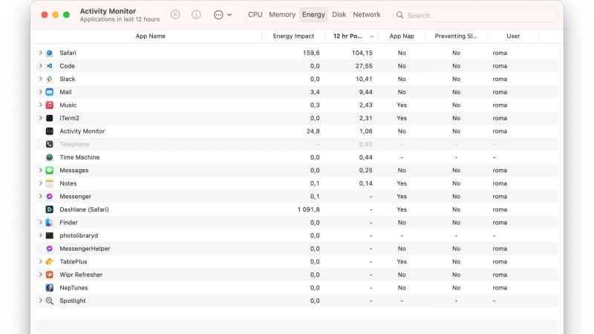This screenshot has height=334, width=594.
Task: Click the Slack app icon
Action: 50,79
